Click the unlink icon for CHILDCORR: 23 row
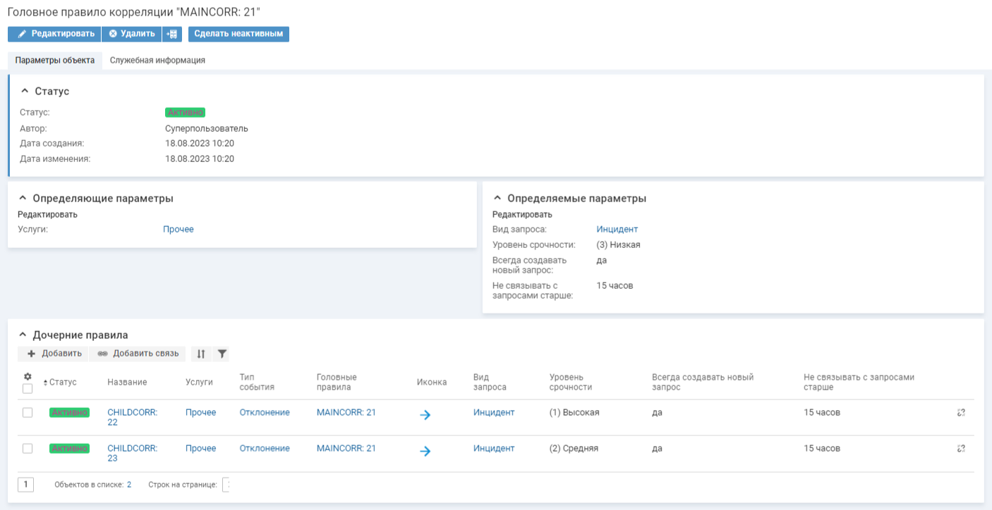This screenshot has height=510, width=992. (x=961, y=448)
